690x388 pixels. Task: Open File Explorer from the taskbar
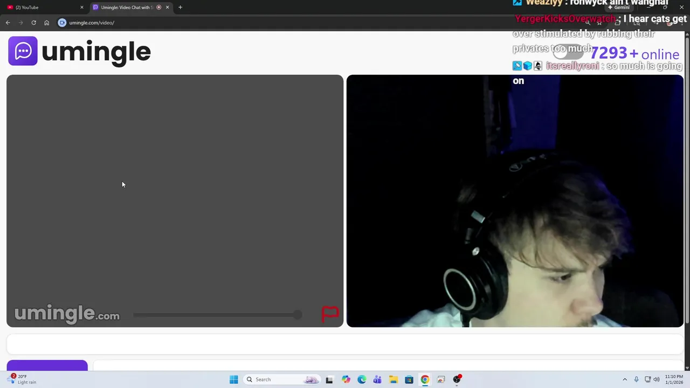pyautogui.click(x=394, y=379)
